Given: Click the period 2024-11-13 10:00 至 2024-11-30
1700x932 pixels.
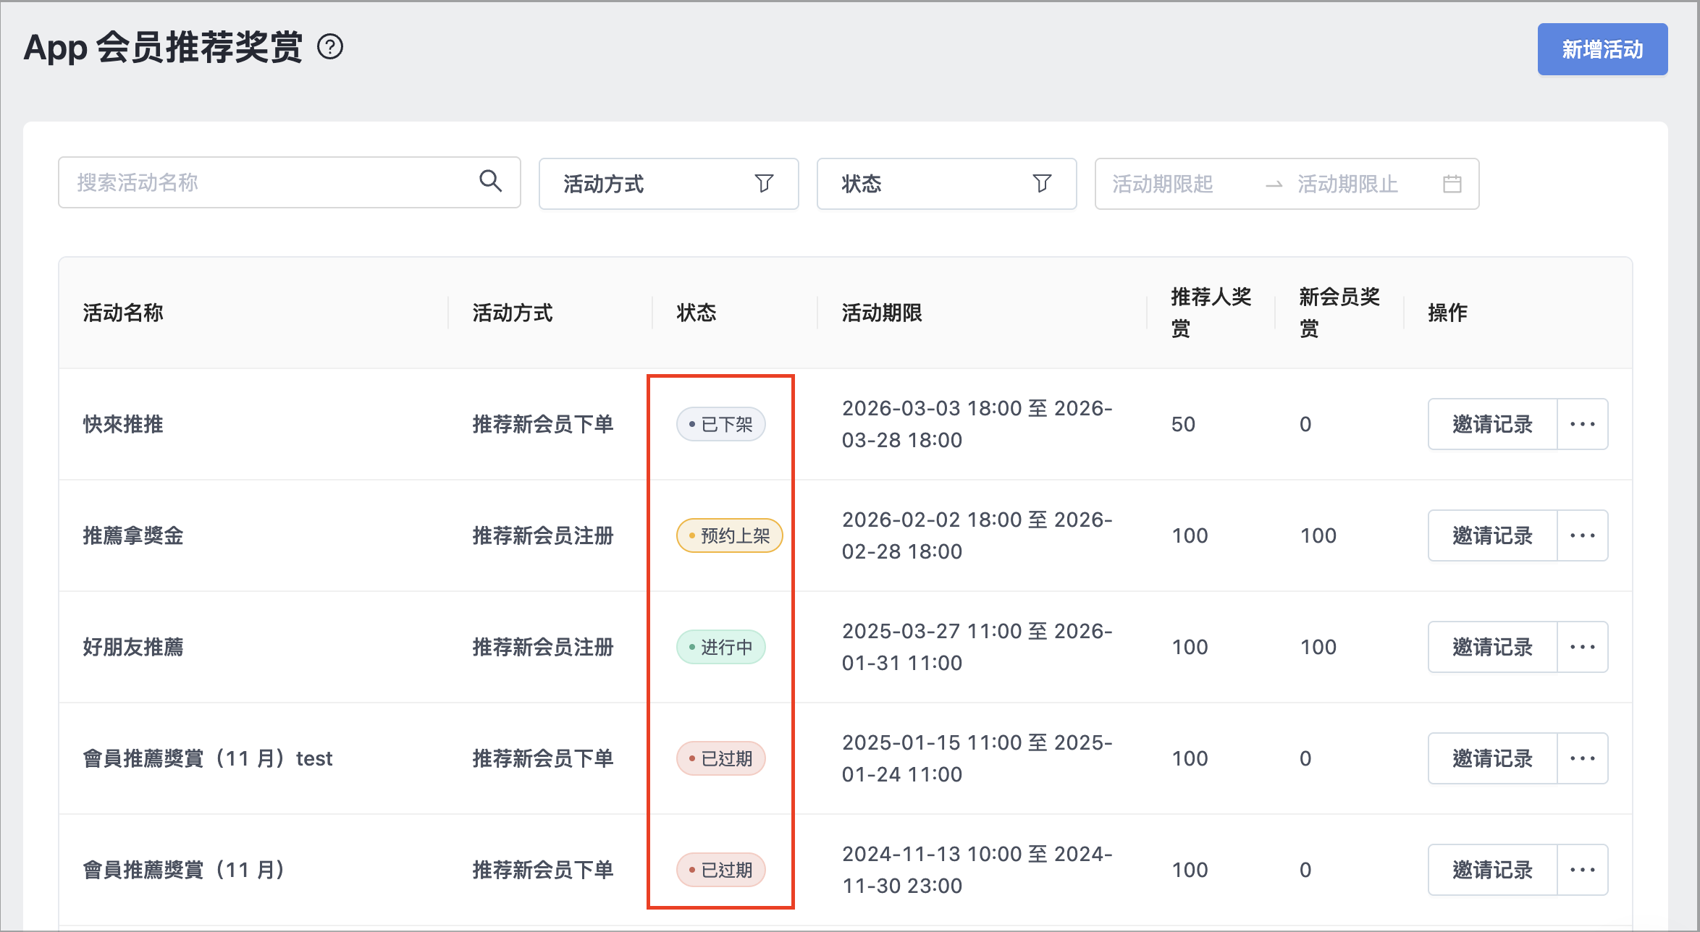Looking at the screenshot, I should (x=977, y=870).
